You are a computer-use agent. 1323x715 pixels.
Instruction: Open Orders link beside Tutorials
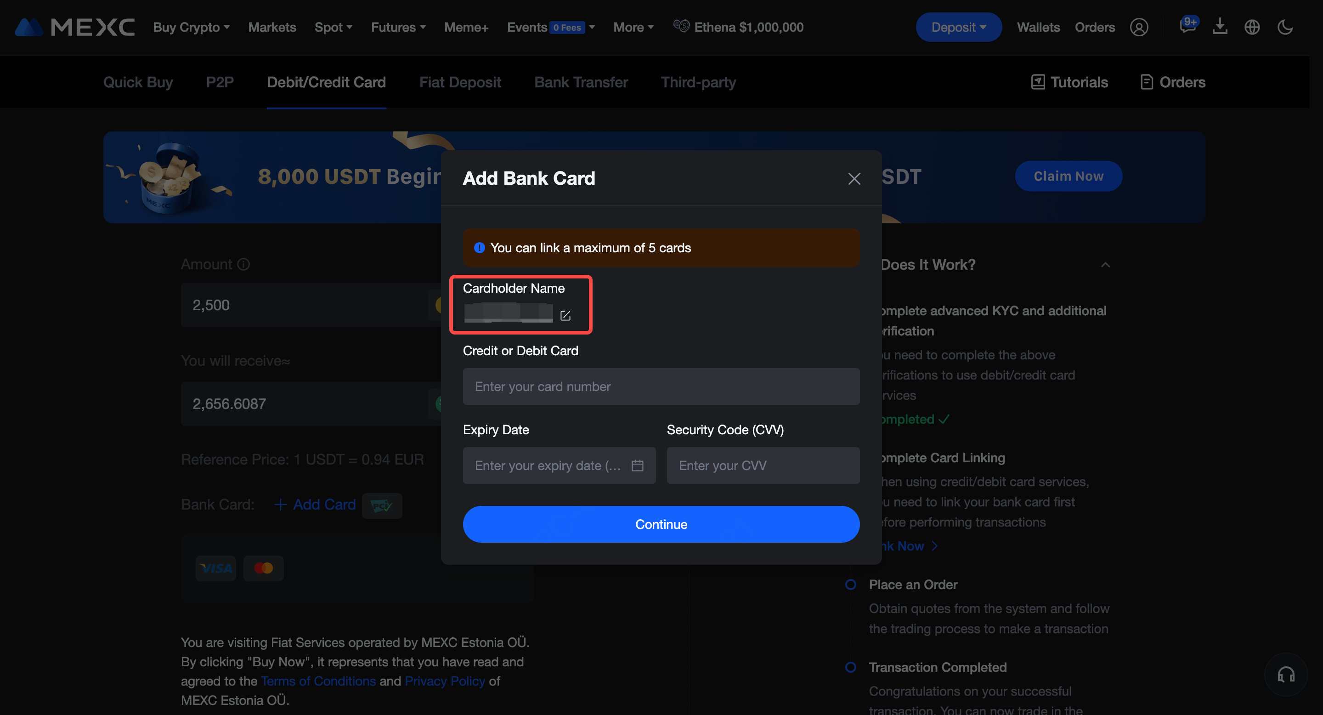[x=1172, y=82]
